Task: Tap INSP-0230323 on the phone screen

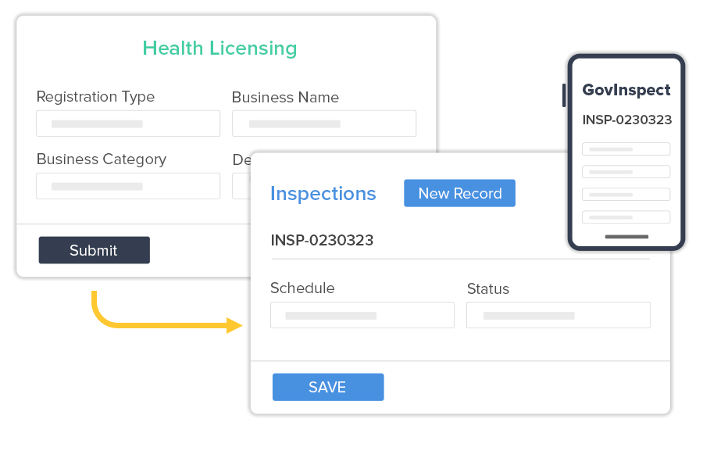Action: pyautogui.click(x=626, y=120)
